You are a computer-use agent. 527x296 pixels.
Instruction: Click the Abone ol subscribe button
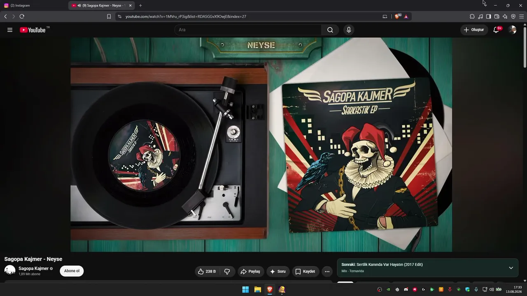[x=72, y=271]
